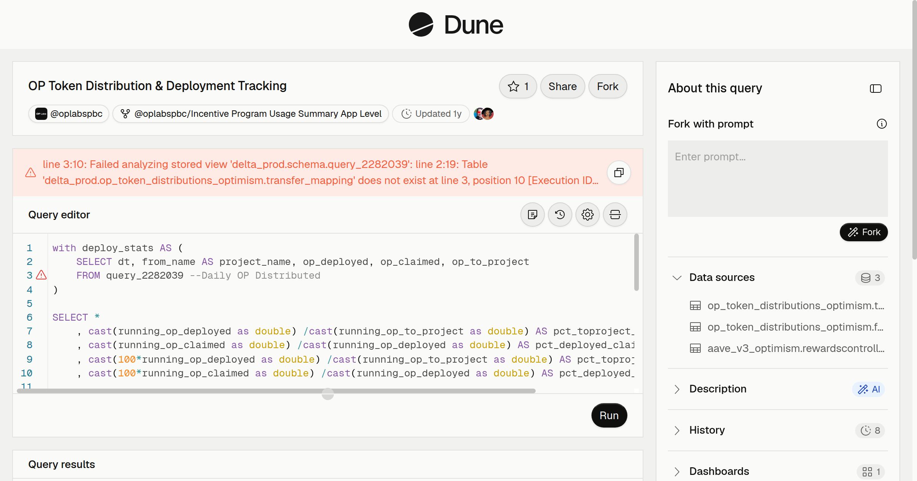Expand the History section
Screen dimensions: 917x481
click(x=677, y=430)
